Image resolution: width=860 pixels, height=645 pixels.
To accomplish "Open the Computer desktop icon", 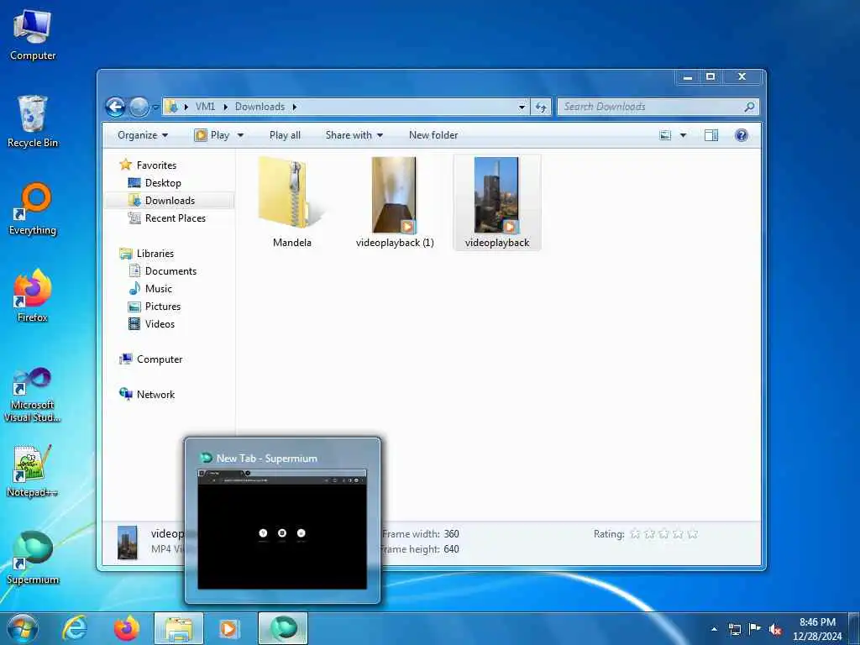I will [x=33, y=35].
